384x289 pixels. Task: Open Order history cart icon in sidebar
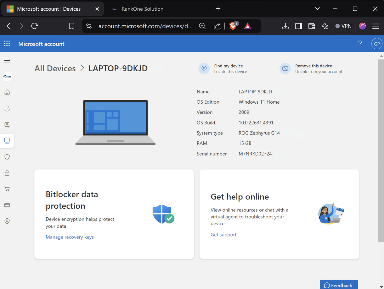[x=7, y=189]
